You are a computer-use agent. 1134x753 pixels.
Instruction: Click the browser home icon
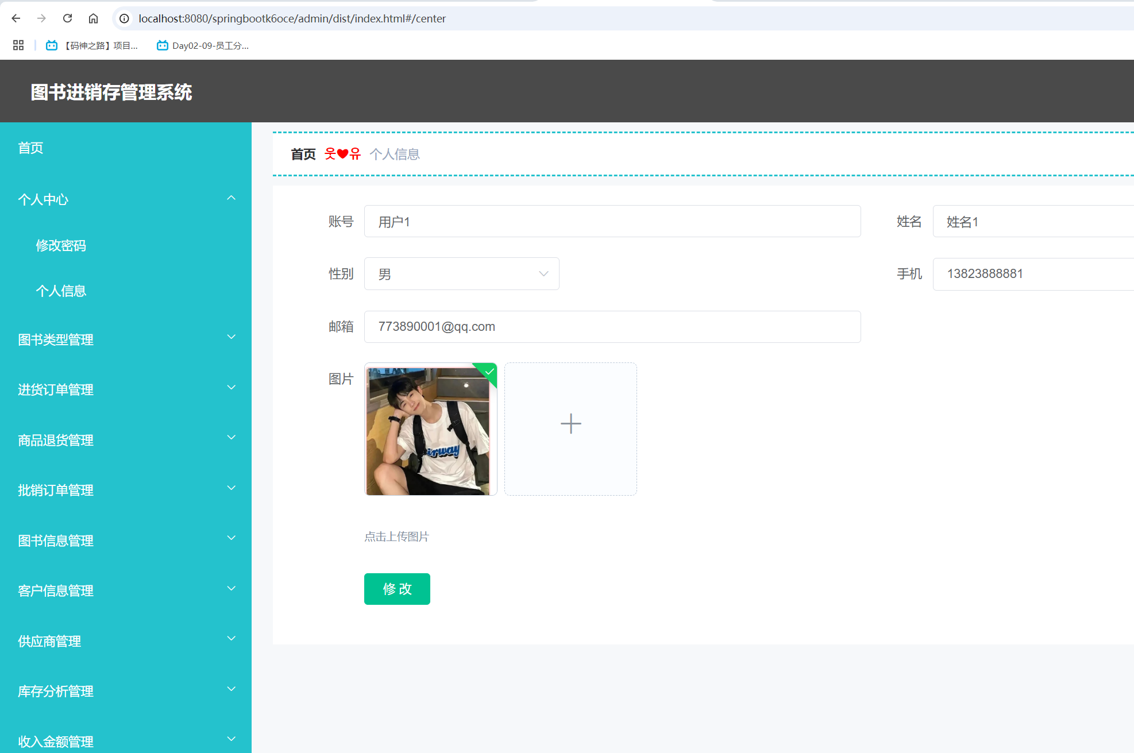pyautogui.click(x=93, y=18)
